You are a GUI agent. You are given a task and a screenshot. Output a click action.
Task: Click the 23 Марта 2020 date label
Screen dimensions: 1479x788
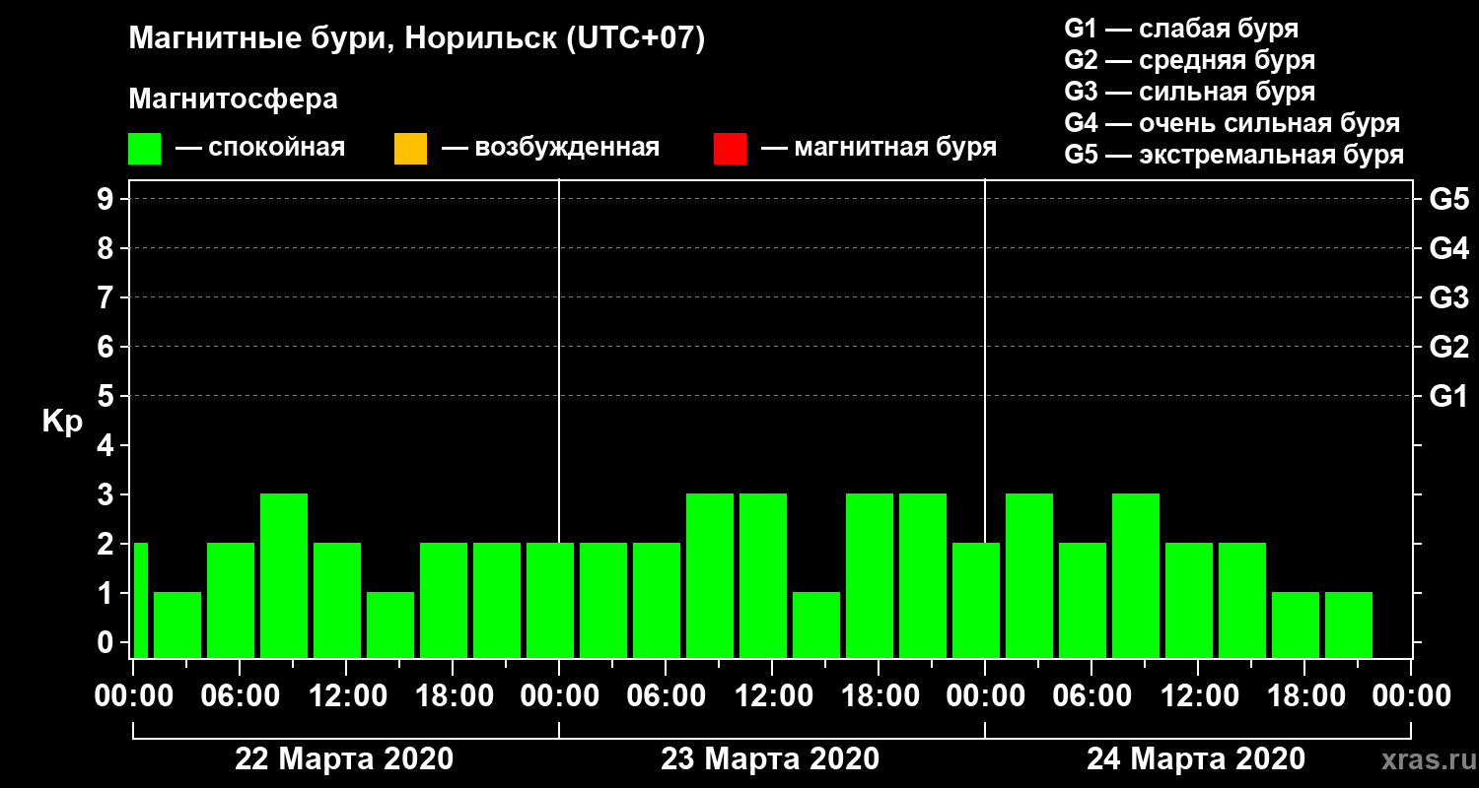pyautogui.click(x=770, y=759)
